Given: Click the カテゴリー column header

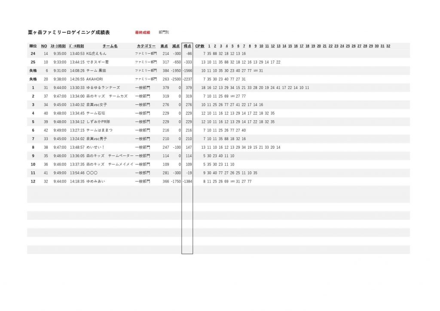Looking at the screenshot, I should pos(146,46).
